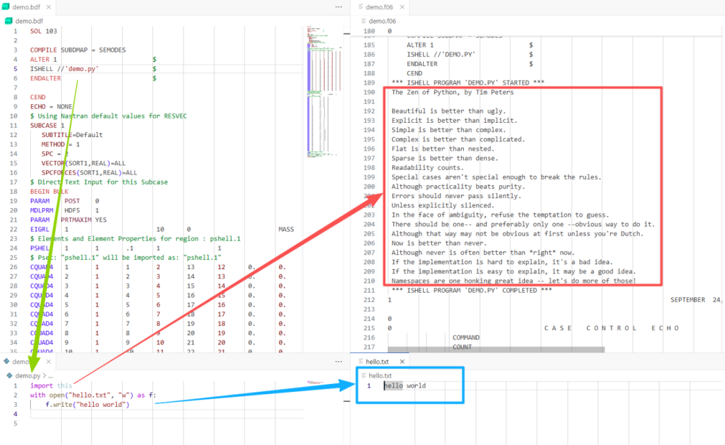Select demo.bdf in the breadcrumb bar
Screen dimensions: 725x445
[x=29, y=21]
